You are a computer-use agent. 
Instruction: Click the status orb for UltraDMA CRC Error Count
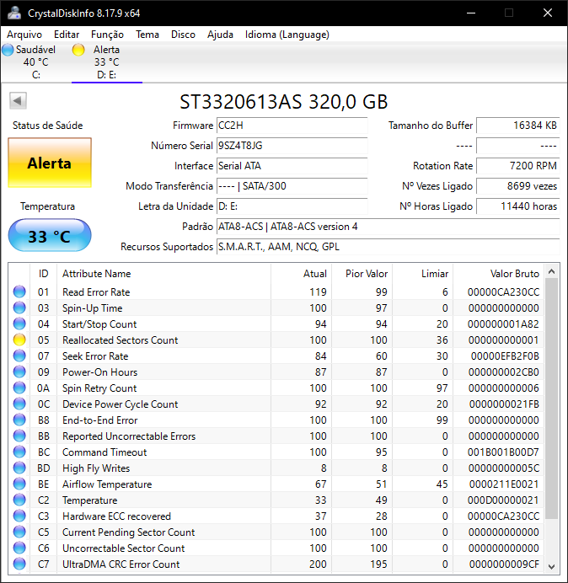point(19,564)
